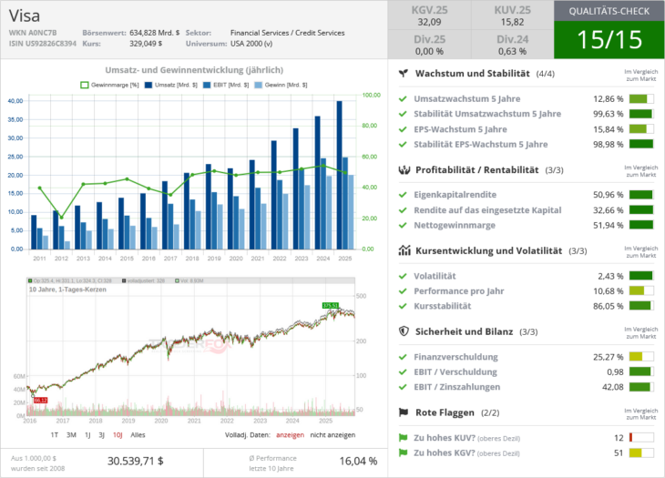665x478 pixels.
Task: Click the green checkmark beside Eigenkapitalrendite
Action: 404,195
